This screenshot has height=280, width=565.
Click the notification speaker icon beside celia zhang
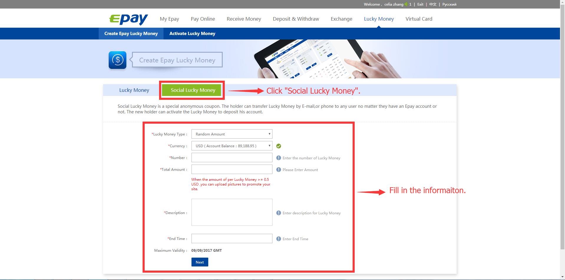(x=406, y=4)
